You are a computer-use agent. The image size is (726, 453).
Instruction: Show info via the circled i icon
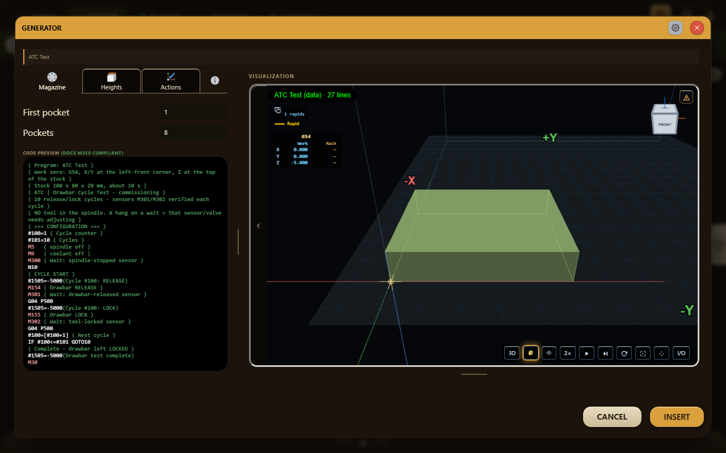pyautogui.click(x=215, y=80)
